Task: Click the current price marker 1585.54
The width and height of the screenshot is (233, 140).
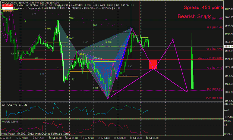Action: coord(229,47)
